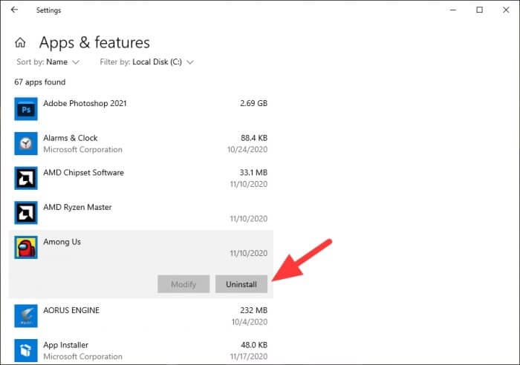Click the 88.4 KB size value
Viewport: 520px width, 365px height.
point(254,138)
